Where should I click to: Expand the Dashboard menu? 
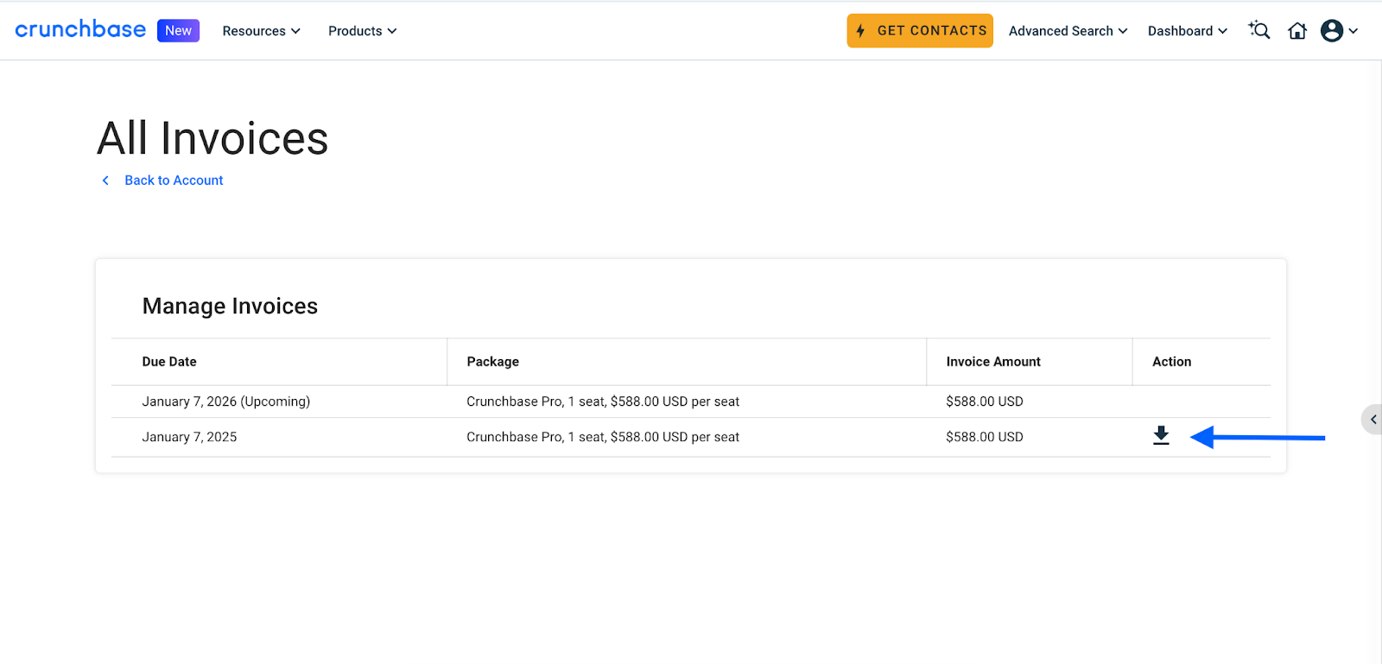(1187, 31)
